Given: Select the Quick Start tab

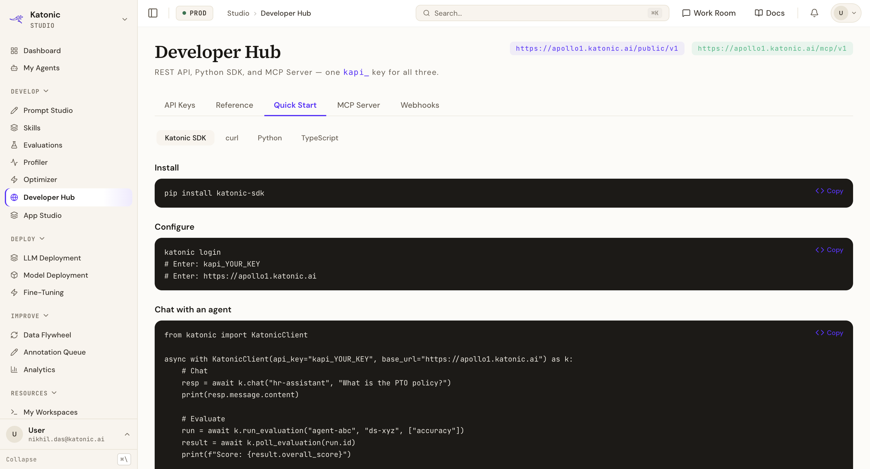Looking at the screenshot, I should (295, 105).
